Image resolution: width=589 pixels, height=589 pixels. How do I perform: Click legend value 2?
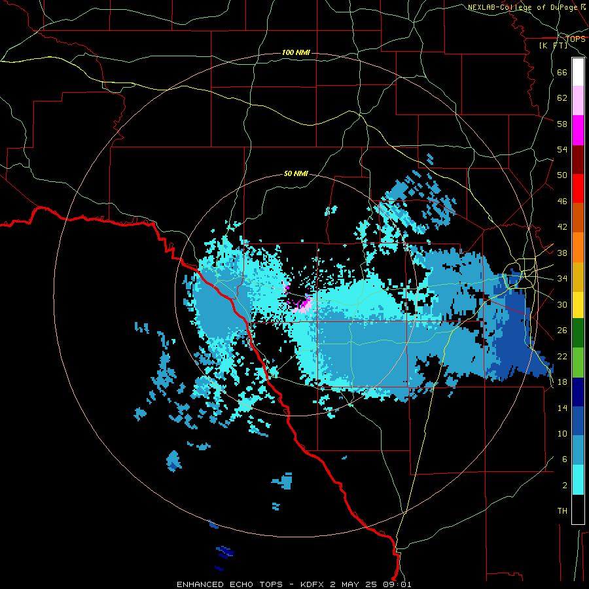(565, 486)
